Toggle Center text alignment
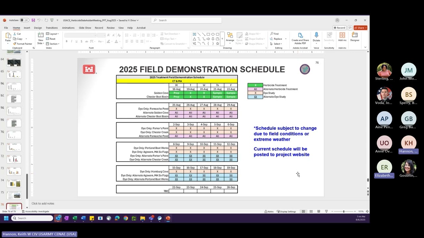This screenshot has height=238, width=424. [x=132, y=41]
